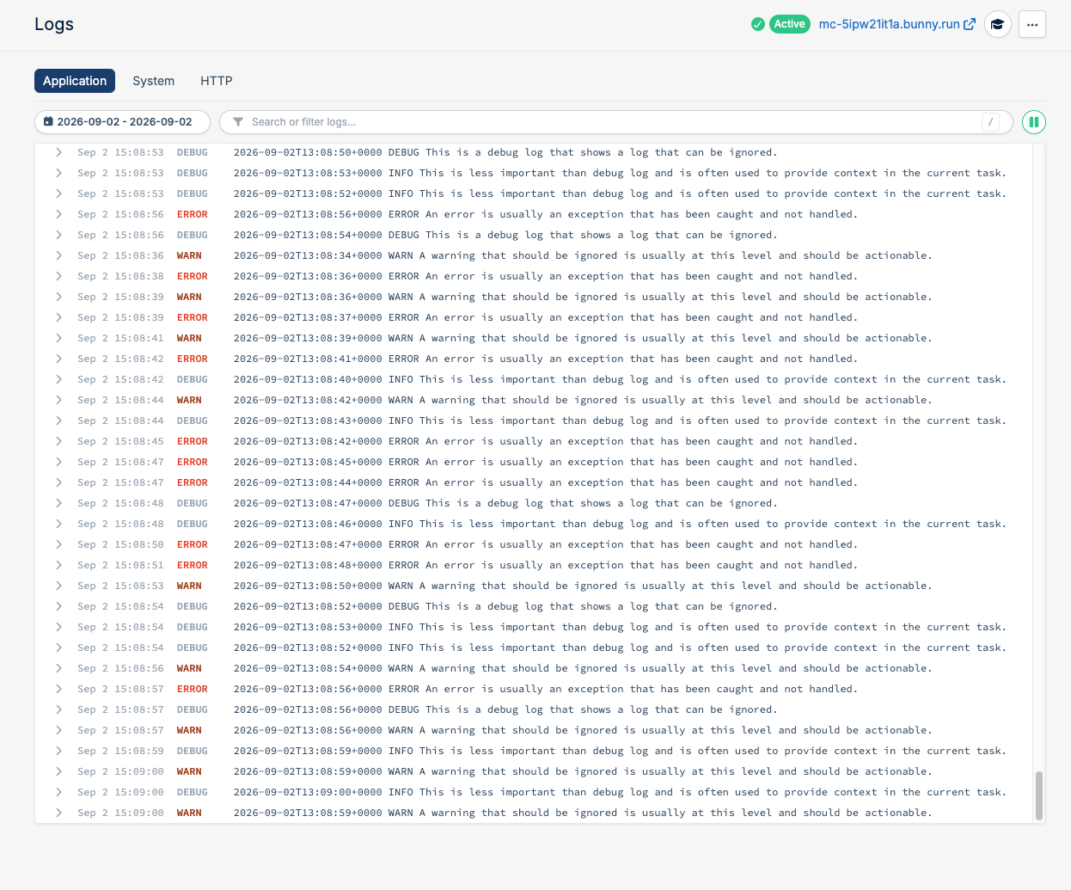
Task: Click the WARN label at 15:08:57
Action: (189, 730)
